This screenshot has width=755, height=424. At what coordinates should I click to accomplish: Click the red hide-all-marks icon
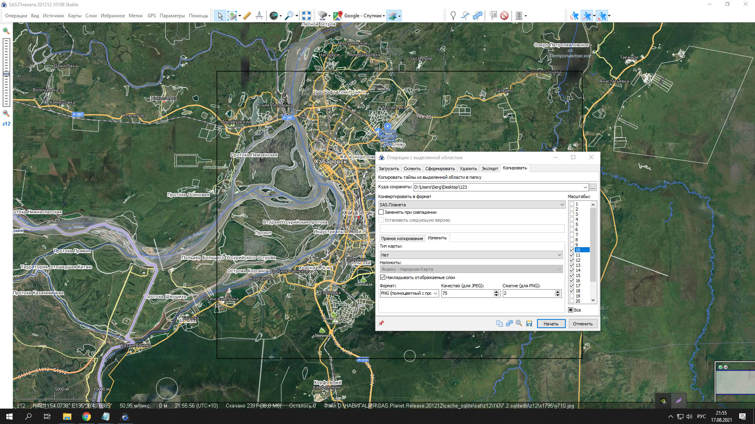(x=504, y=16)
